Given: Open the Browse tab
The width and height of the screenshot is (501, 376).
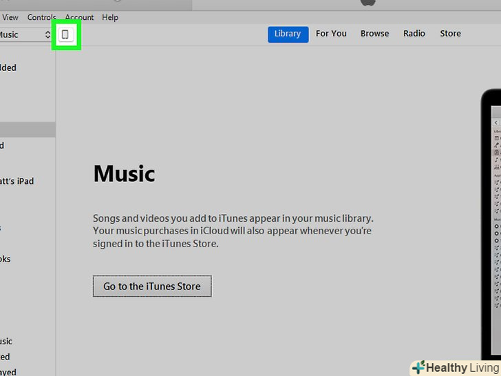Looking at the screenshot, I should tap(375, 34).
